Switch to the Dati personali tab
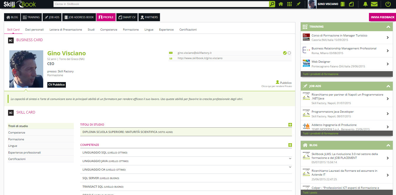 click(x=35, y=30)
